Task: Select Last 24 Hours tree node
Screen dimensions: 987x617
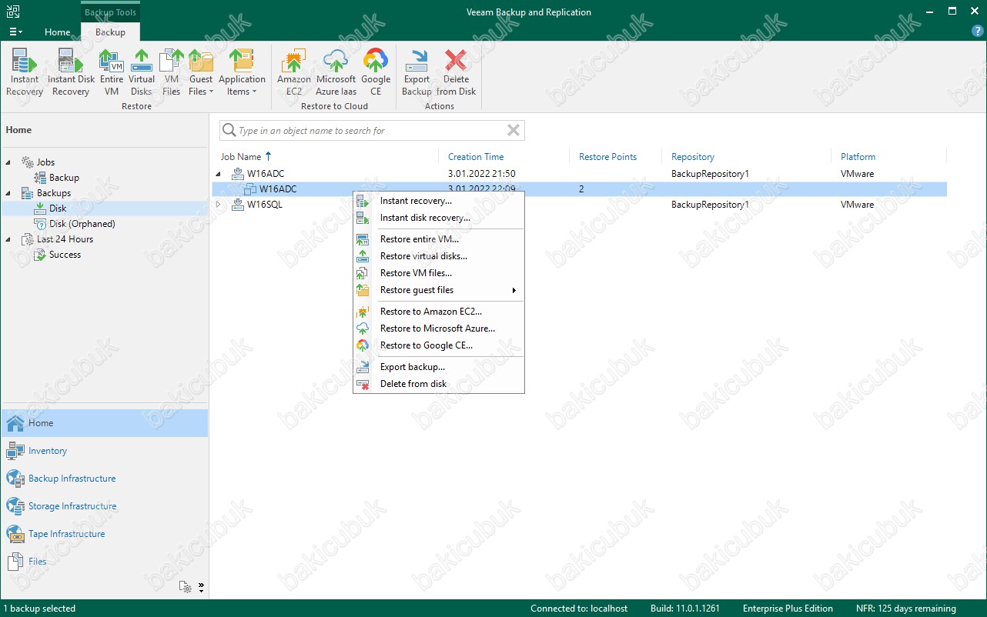Action: coord(65,239)
